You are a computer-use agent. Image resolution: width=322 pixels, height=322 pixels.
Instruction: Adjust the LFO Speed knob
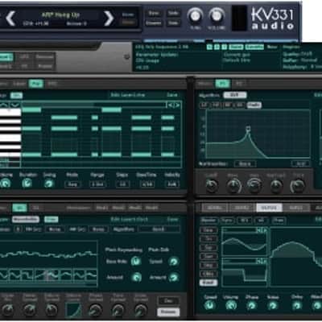(209, 305)
